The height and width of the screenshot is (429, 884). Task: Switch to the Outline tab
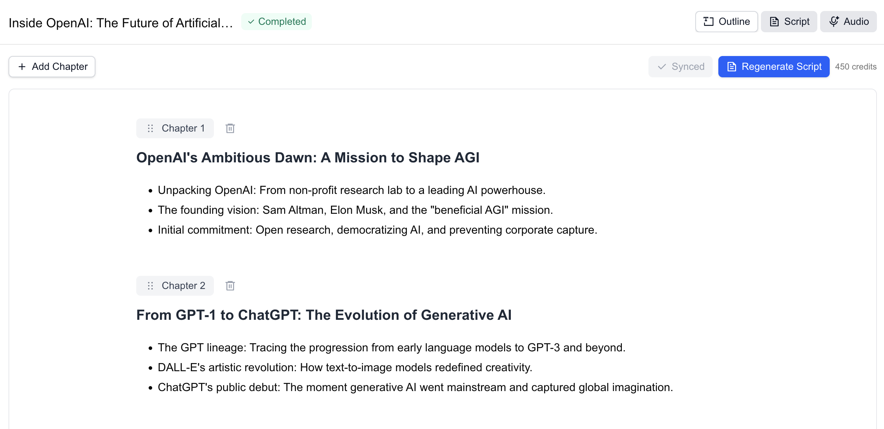(x=726, y=22)
